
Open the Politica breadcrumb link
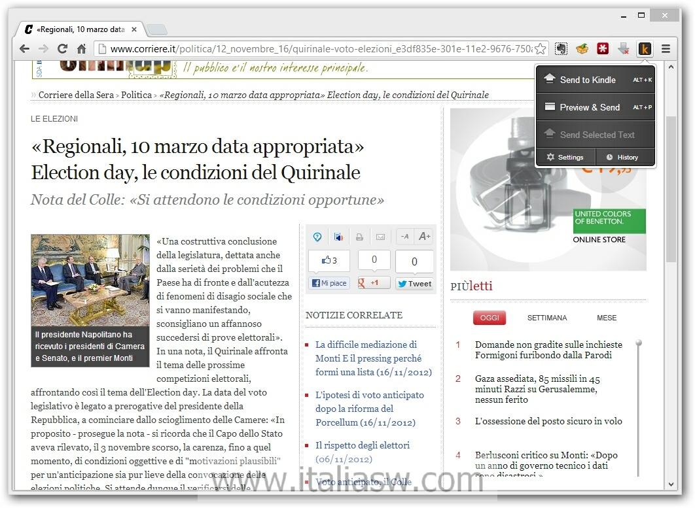click(137, 95)
